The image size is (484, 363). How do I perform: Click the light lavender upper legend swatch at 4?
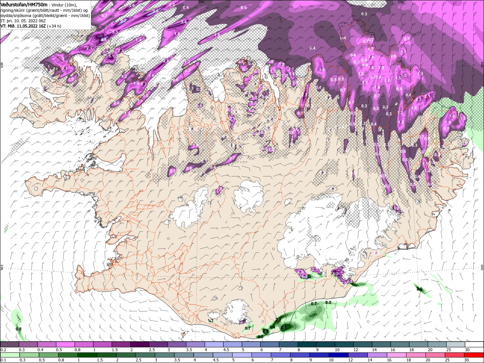[214, 344]
